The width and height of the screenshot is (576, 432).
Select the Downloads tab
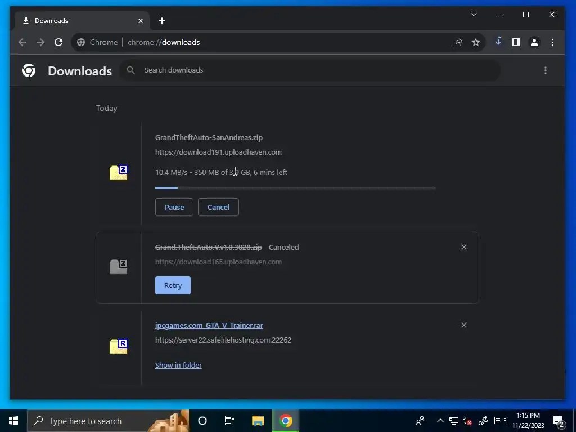(x=82, y=21)
